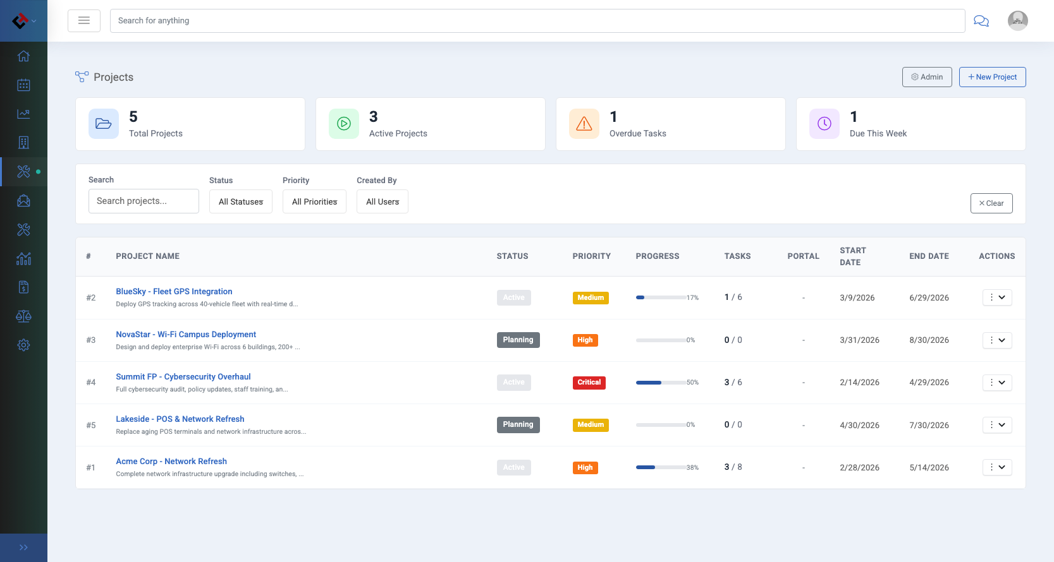
Task: Focus the global Search for anything field
Action: [x=537, y=21]
